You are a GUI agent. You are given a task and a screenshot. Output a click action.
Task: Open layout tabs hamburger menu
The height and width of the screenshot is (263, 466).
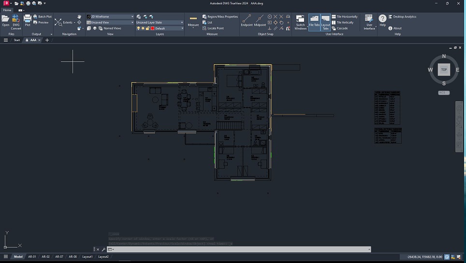pos(6,256)
